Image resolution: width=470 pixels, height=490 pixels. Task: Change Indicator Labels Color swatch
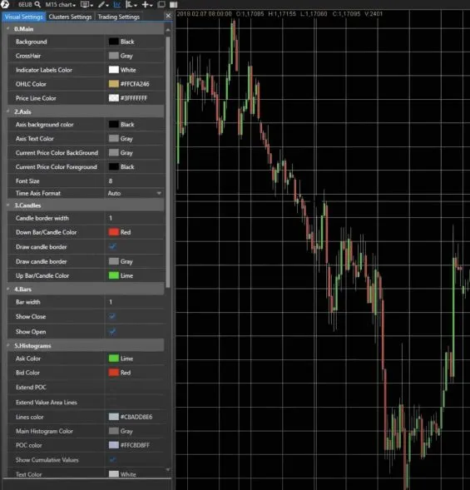pyautogui.click(x=113, y=70)
